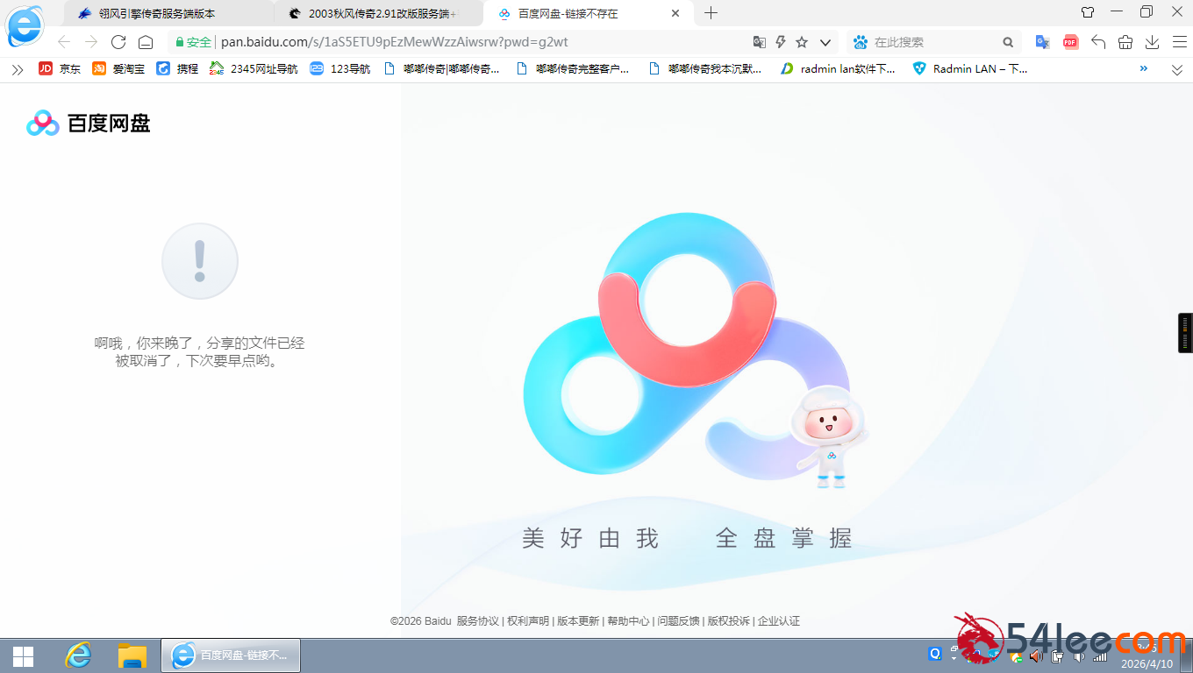1193x673 pixels.
Task: Click the refresh icon in the address bar
Action: pos(118,41)
